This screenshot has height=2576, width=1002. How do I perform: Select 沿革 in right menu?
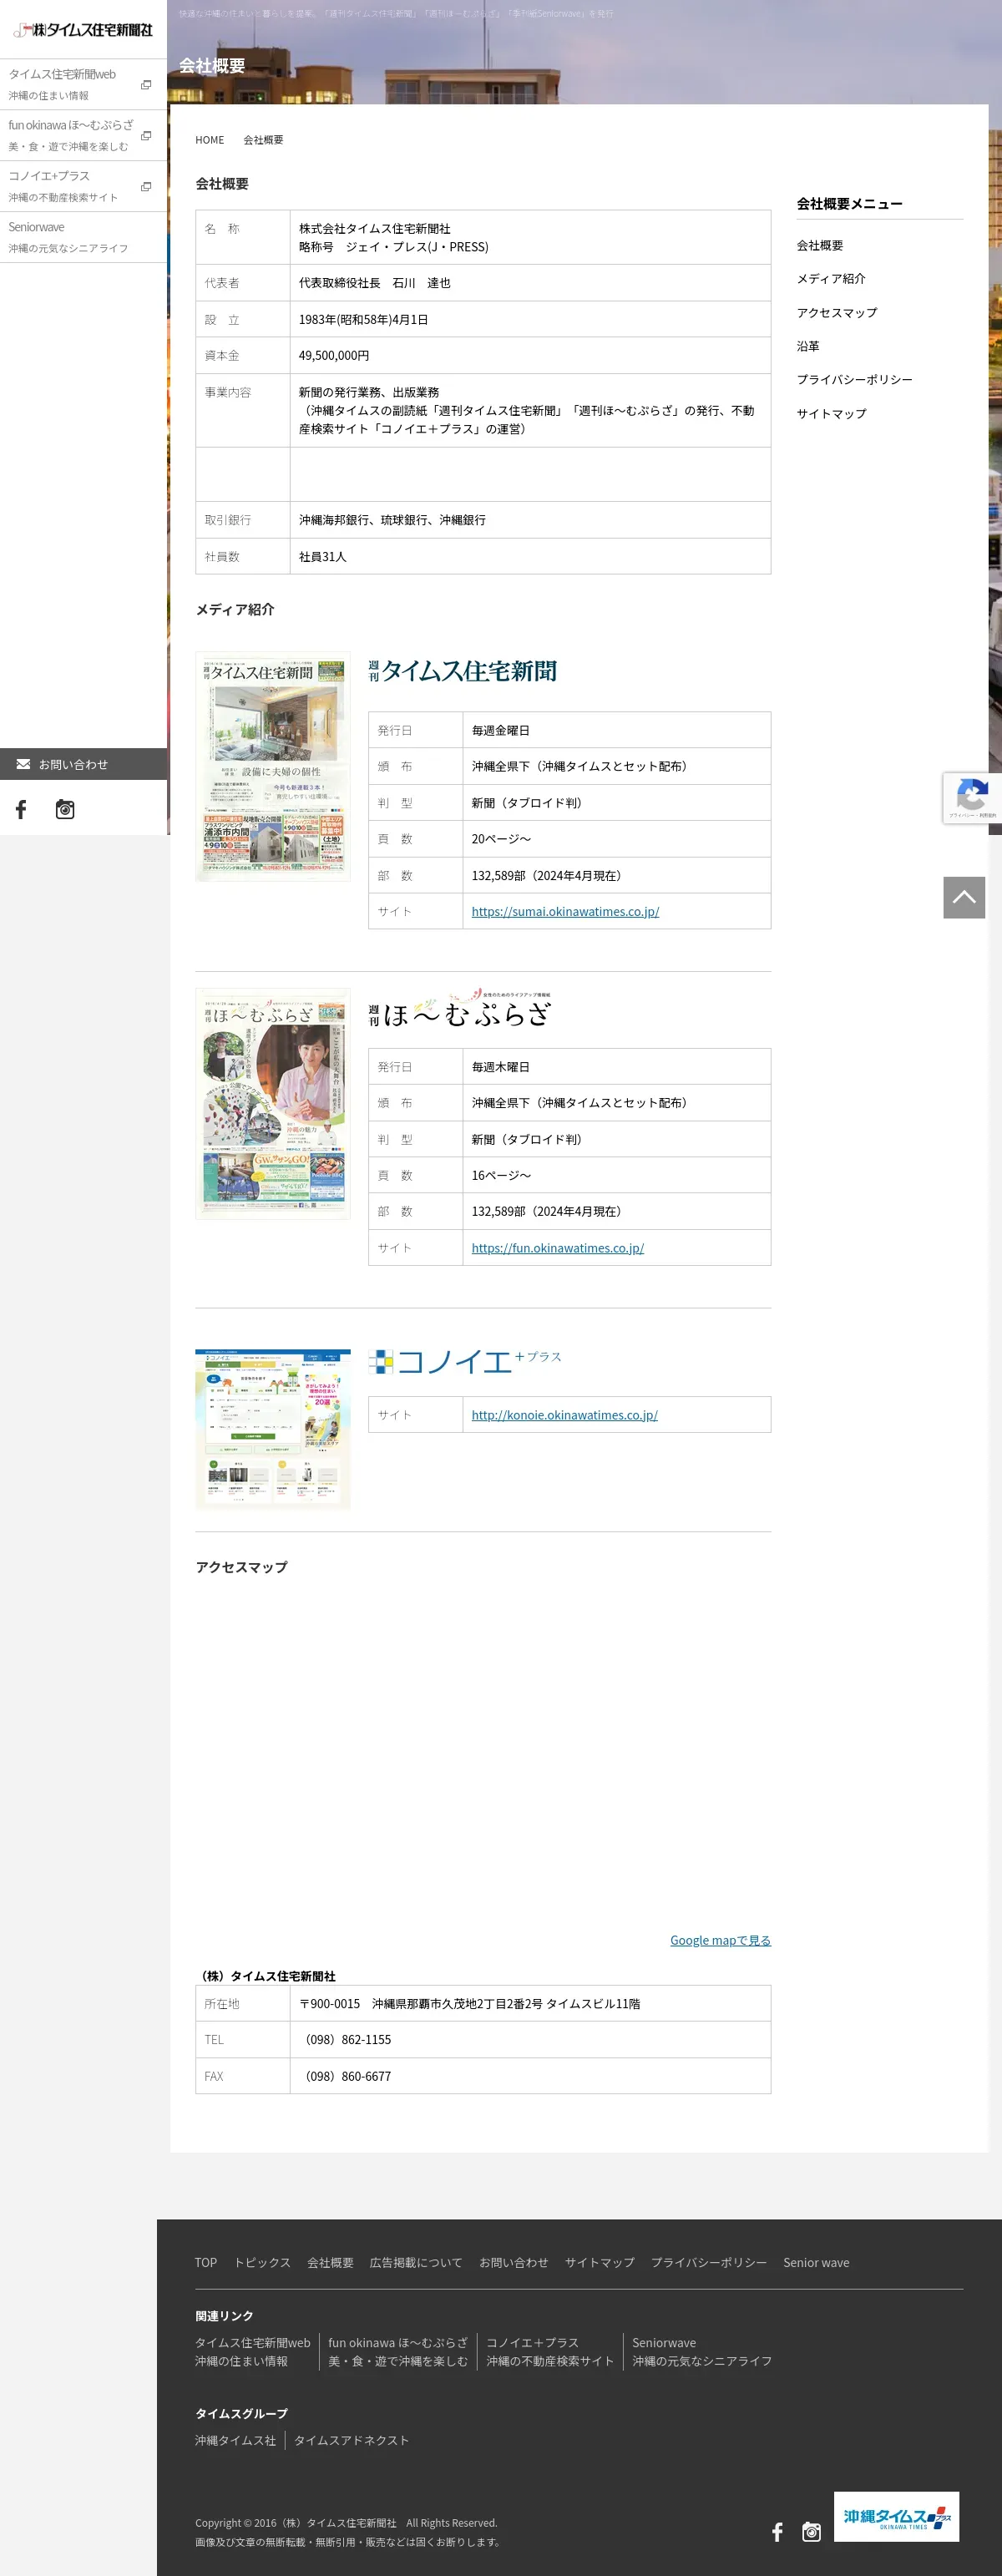[808, 346]
